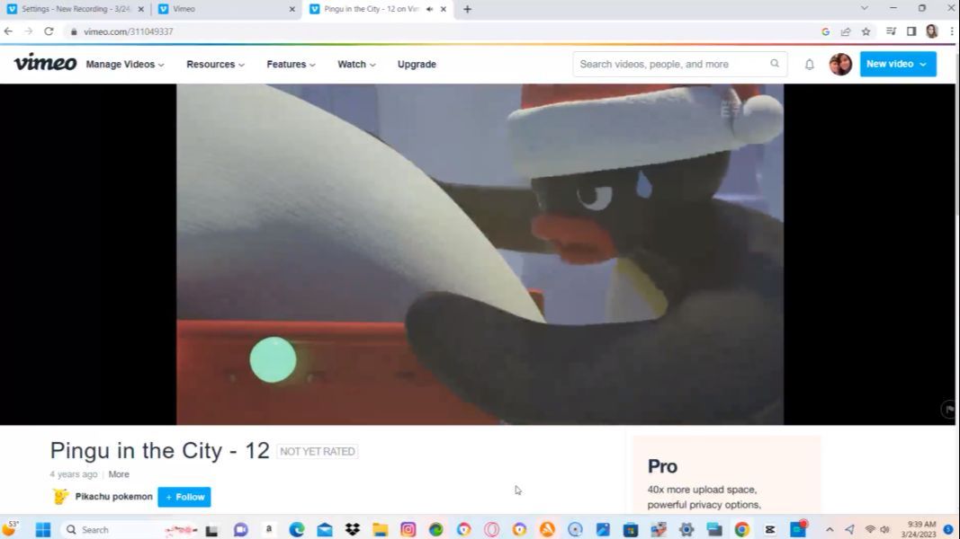Close the Settings - New Recording tab

[141, 9]
